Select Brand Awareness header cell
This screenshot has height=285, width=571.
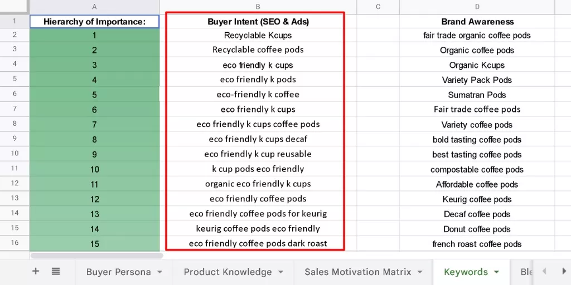(477, 22)
